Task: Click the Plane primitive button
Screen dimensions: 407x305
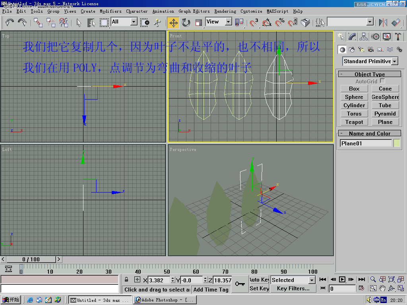Action: coord(385,122)
